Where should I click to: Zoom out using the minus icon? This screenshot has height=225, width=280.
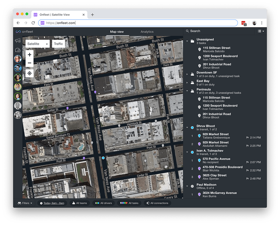[29, 63]
